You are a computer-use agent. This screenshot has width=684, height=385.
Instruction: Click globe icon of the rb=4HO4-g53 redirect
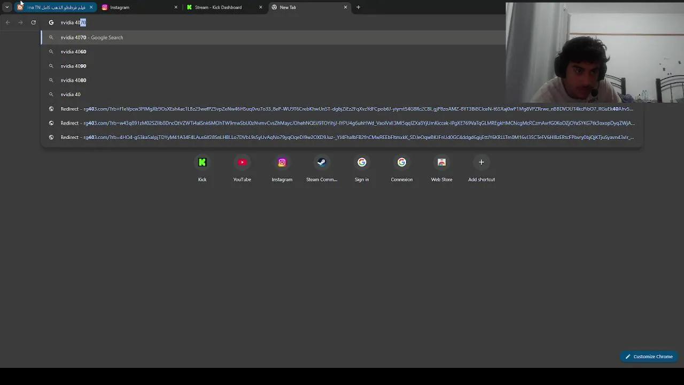pos(51,137)
